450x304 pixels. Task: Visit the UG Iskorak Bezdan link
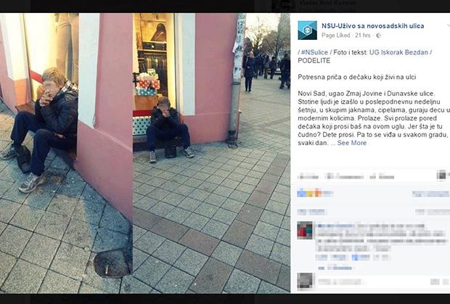click(398, 52)
